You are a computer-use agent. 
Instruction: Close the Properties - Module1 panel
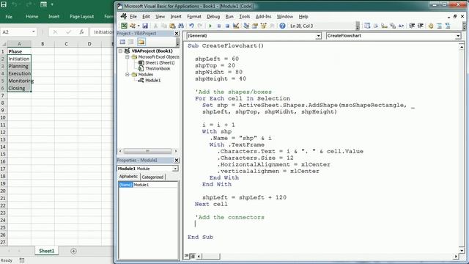(177, 161)
